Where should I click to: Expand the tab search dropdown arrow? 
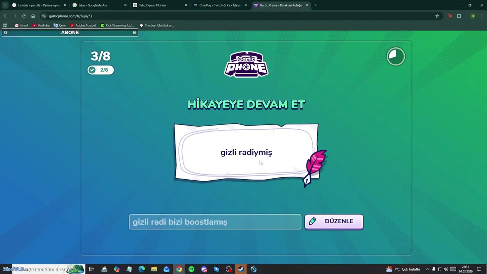coord(5,5)
